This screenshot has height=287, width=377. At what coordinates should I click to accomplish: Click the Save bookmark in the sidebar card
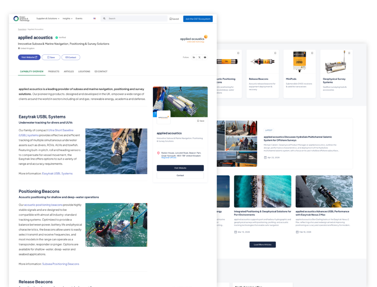point(201,121)
